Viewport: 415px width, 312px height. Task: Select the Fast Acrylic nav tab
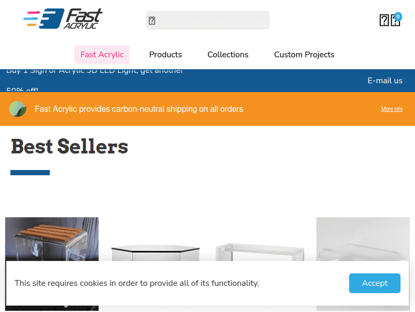(102, 55)
